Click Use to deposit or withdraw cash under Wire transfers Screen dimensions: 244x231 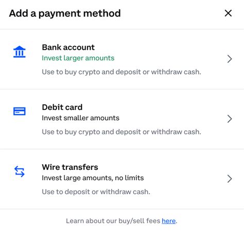point(96,192)
